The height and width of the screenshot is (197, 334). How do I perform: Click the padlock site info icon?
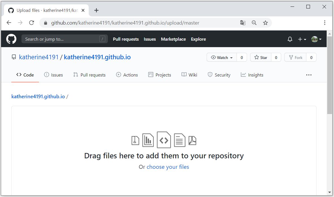pos(45,23)
